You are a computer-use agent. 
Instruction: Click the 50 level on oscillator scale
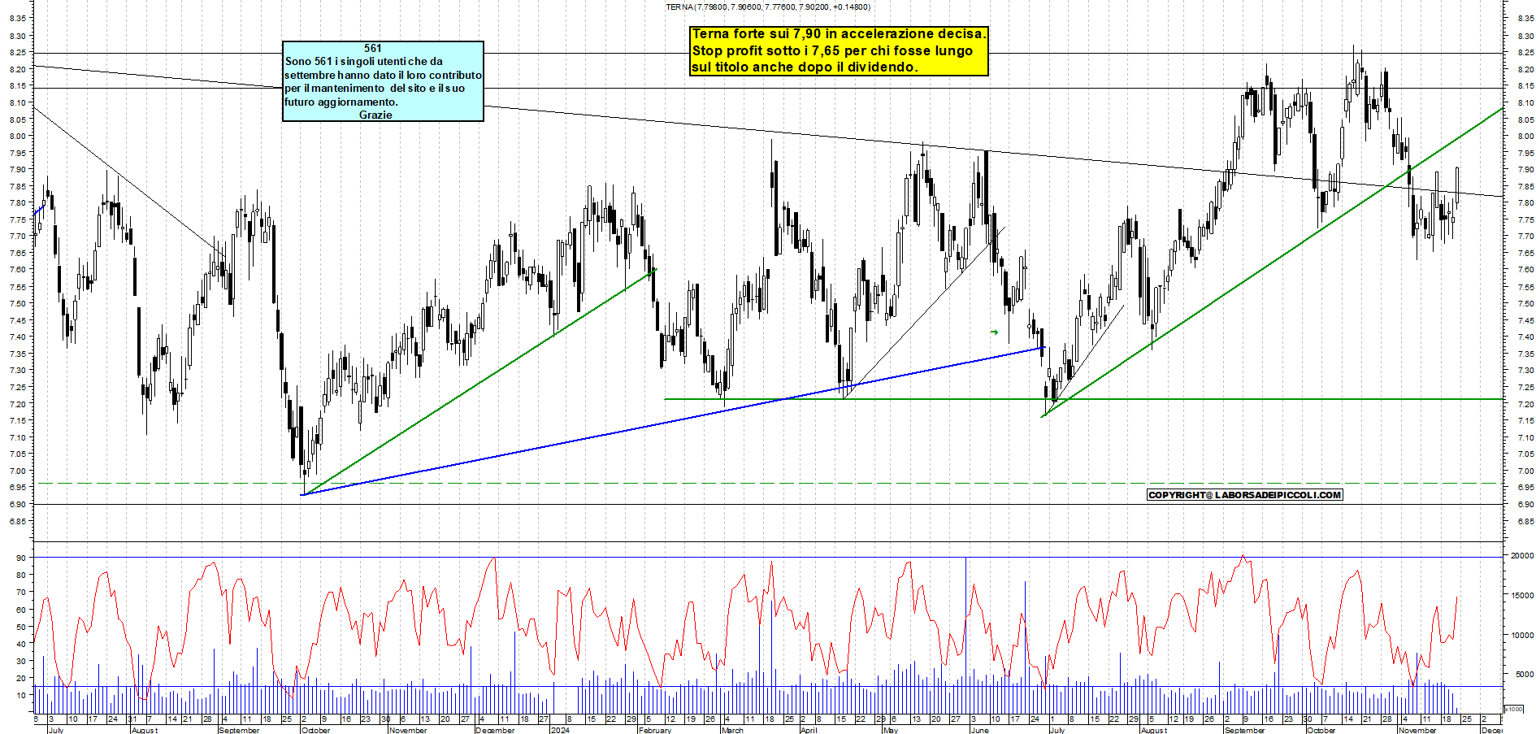pos(20,627)
